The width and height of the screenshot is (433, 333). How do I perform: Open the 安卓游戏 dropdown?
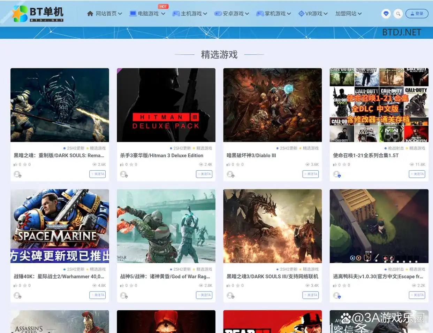tap(231, 14)
